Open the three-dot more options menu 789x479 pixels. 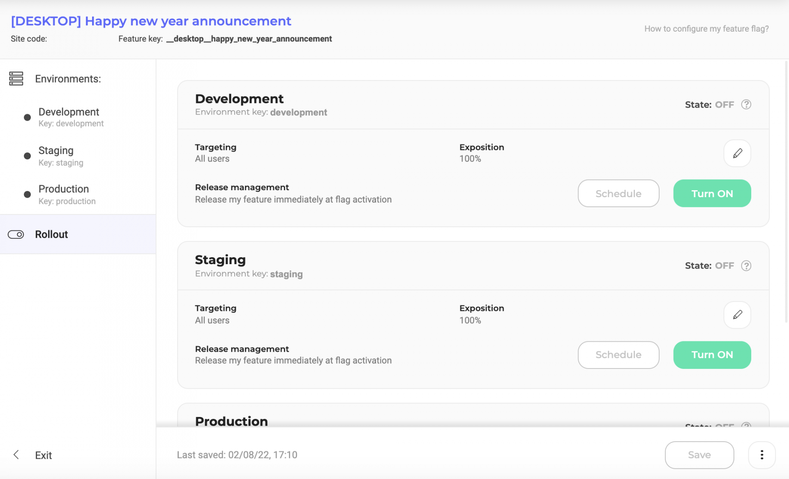point(762,455)
